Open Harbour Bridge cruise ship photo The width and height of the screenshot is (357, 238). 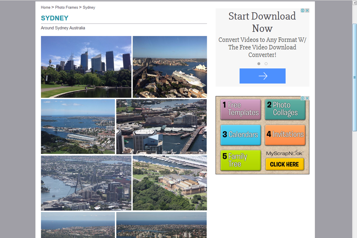tap(170, 67)
